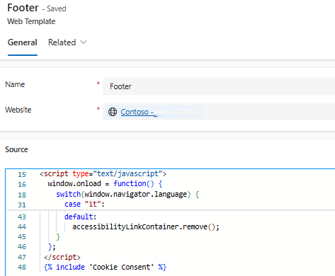Expand folded code at line 18
This screenshot has height=276, width=335.
[22, 195]
